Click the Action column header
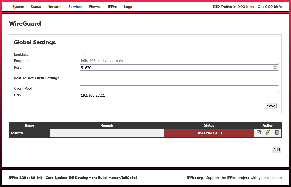This screenshot has height=187, width=291. click(x=268, y=125)
